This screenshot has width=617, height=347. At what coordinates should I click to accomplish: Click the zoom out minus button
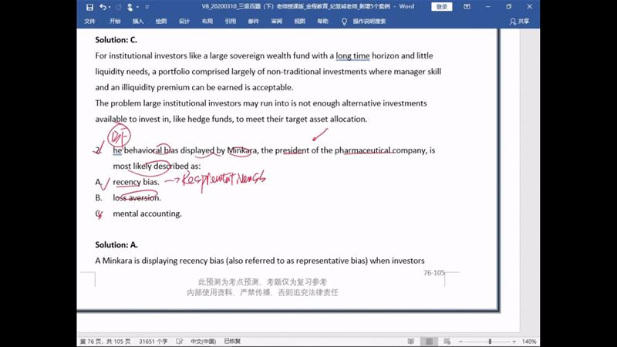(460, 342)
